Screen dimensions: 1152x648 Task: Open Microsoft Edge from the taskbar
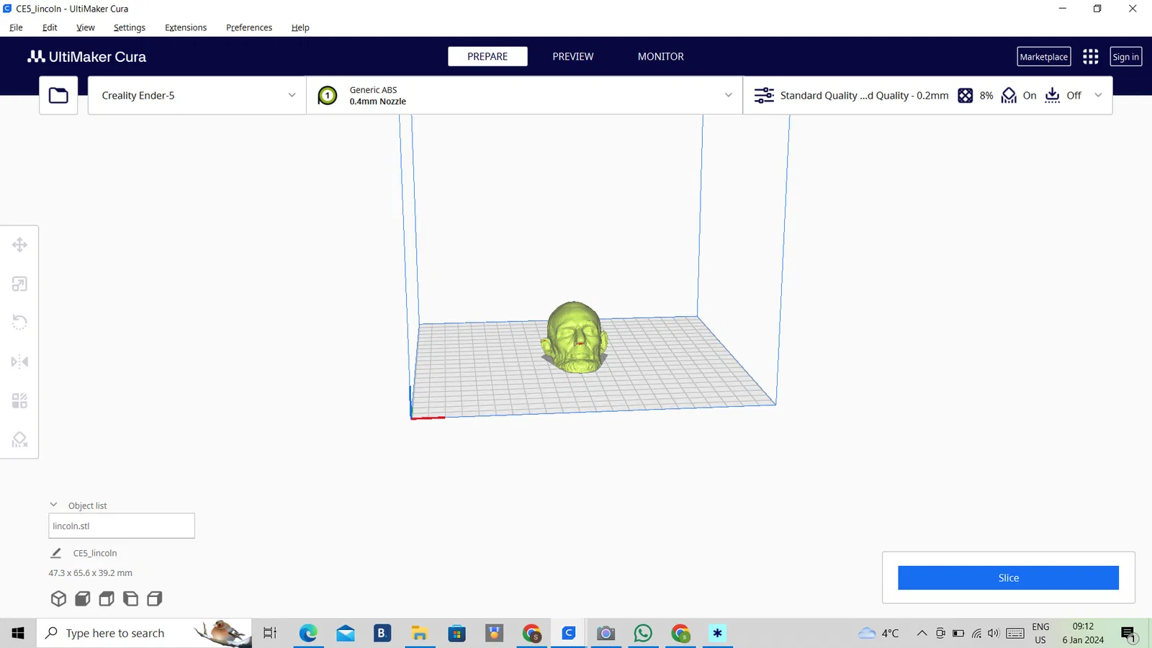[308, 633]
